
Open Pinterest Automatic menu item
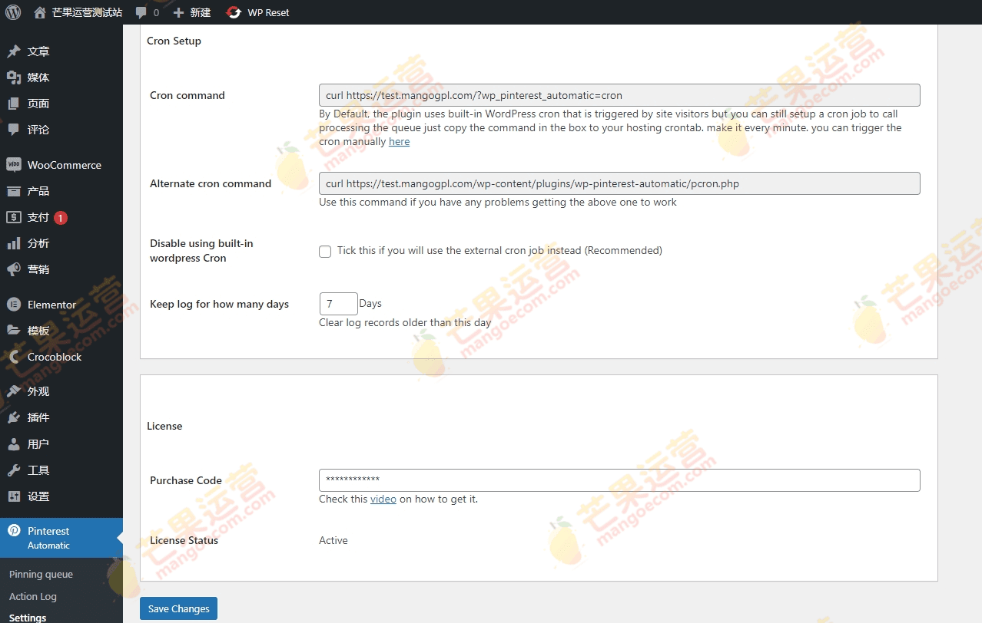click(61, 538)
